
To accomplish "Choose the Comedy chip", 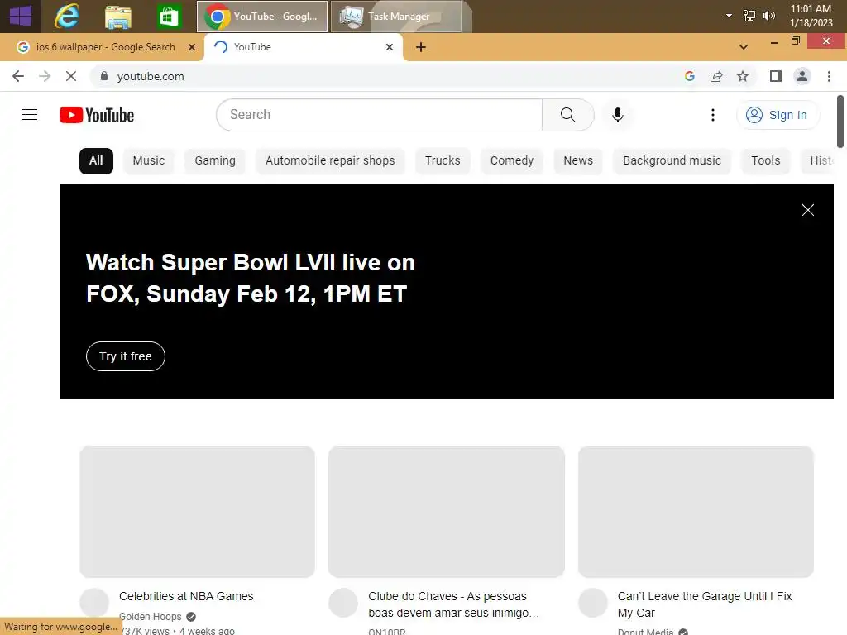I will pyautogui.click(x=511, y=161).
